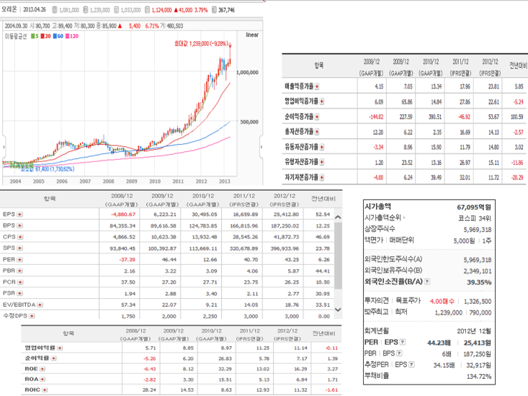Click the plus icon beside PCR row
This screenshot has width=528, height=396.
tap(20, 282)
